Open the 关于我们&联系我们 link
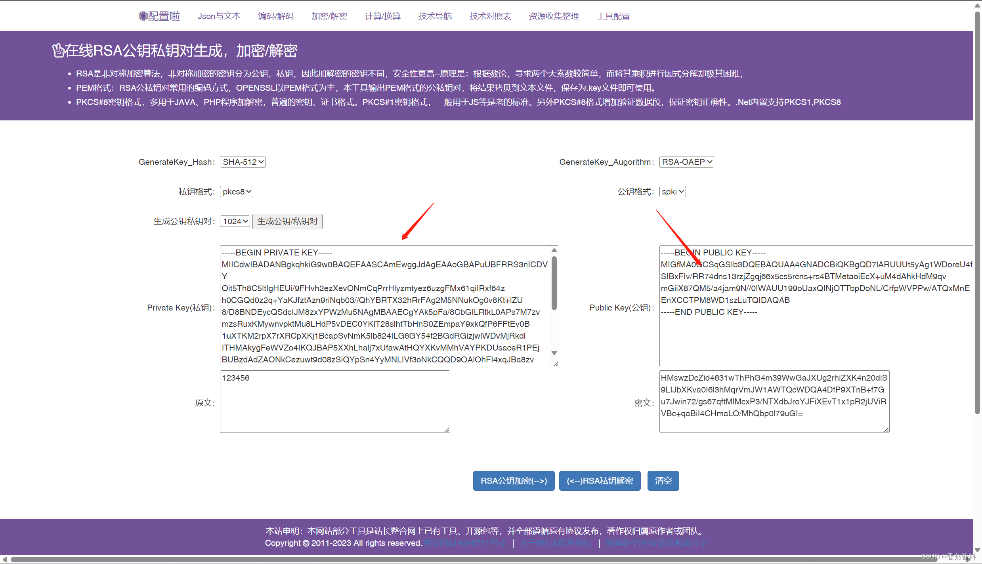The image size is (982, 564). [556, 543]
